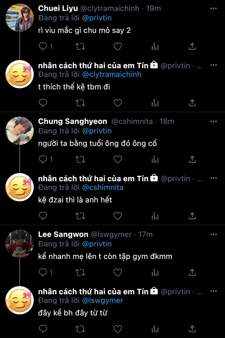Screen dimensions: 225x338
Task: Share the 't thích thế kệ tbm đi' tweet
Action: (x=192, y=103)
